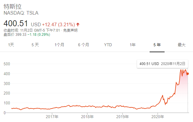
Task: Click the large 400.51 current price
Action: (16, 24)
